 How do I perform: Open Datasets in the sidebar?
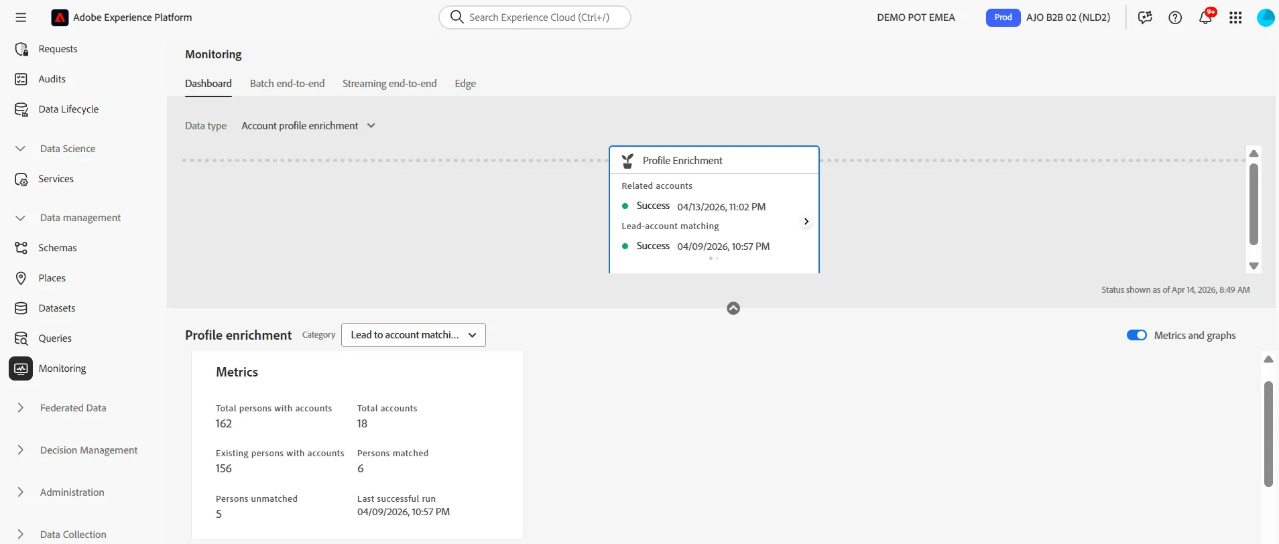pyautogui.click(x=57, y=308)
